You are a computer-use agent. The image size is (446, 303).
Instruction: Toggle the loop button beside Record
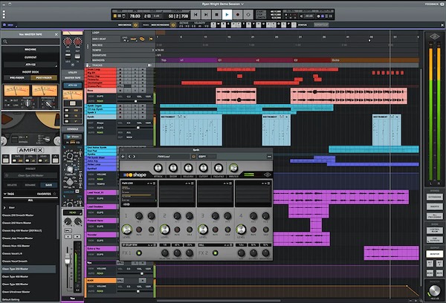pos(248,15)
